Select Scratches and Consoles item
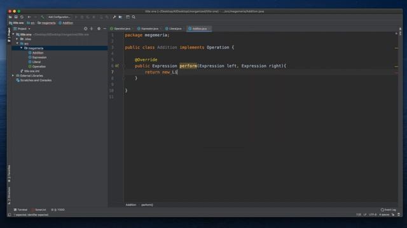Screen dimensions: 407x228 (x=34, y=80)
